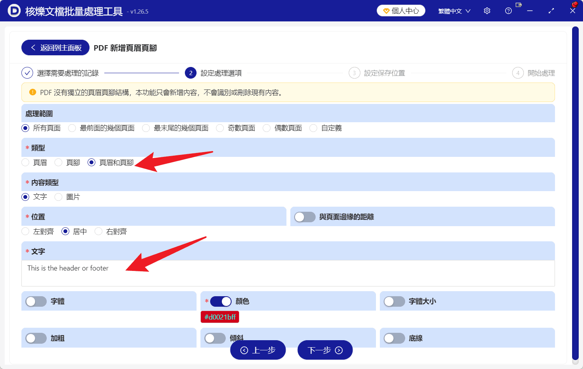Viewport: 583px width, 369px height.
Task: Click the 文字 section header above text box
Action: click(288, 251)
